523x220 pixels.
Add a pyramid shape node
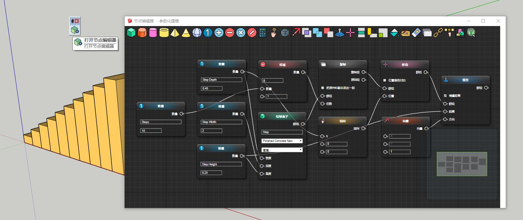pos(175,33)
